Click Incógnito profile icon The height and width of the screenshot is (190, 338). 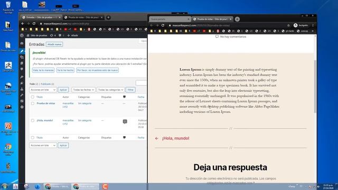(296, 25)
